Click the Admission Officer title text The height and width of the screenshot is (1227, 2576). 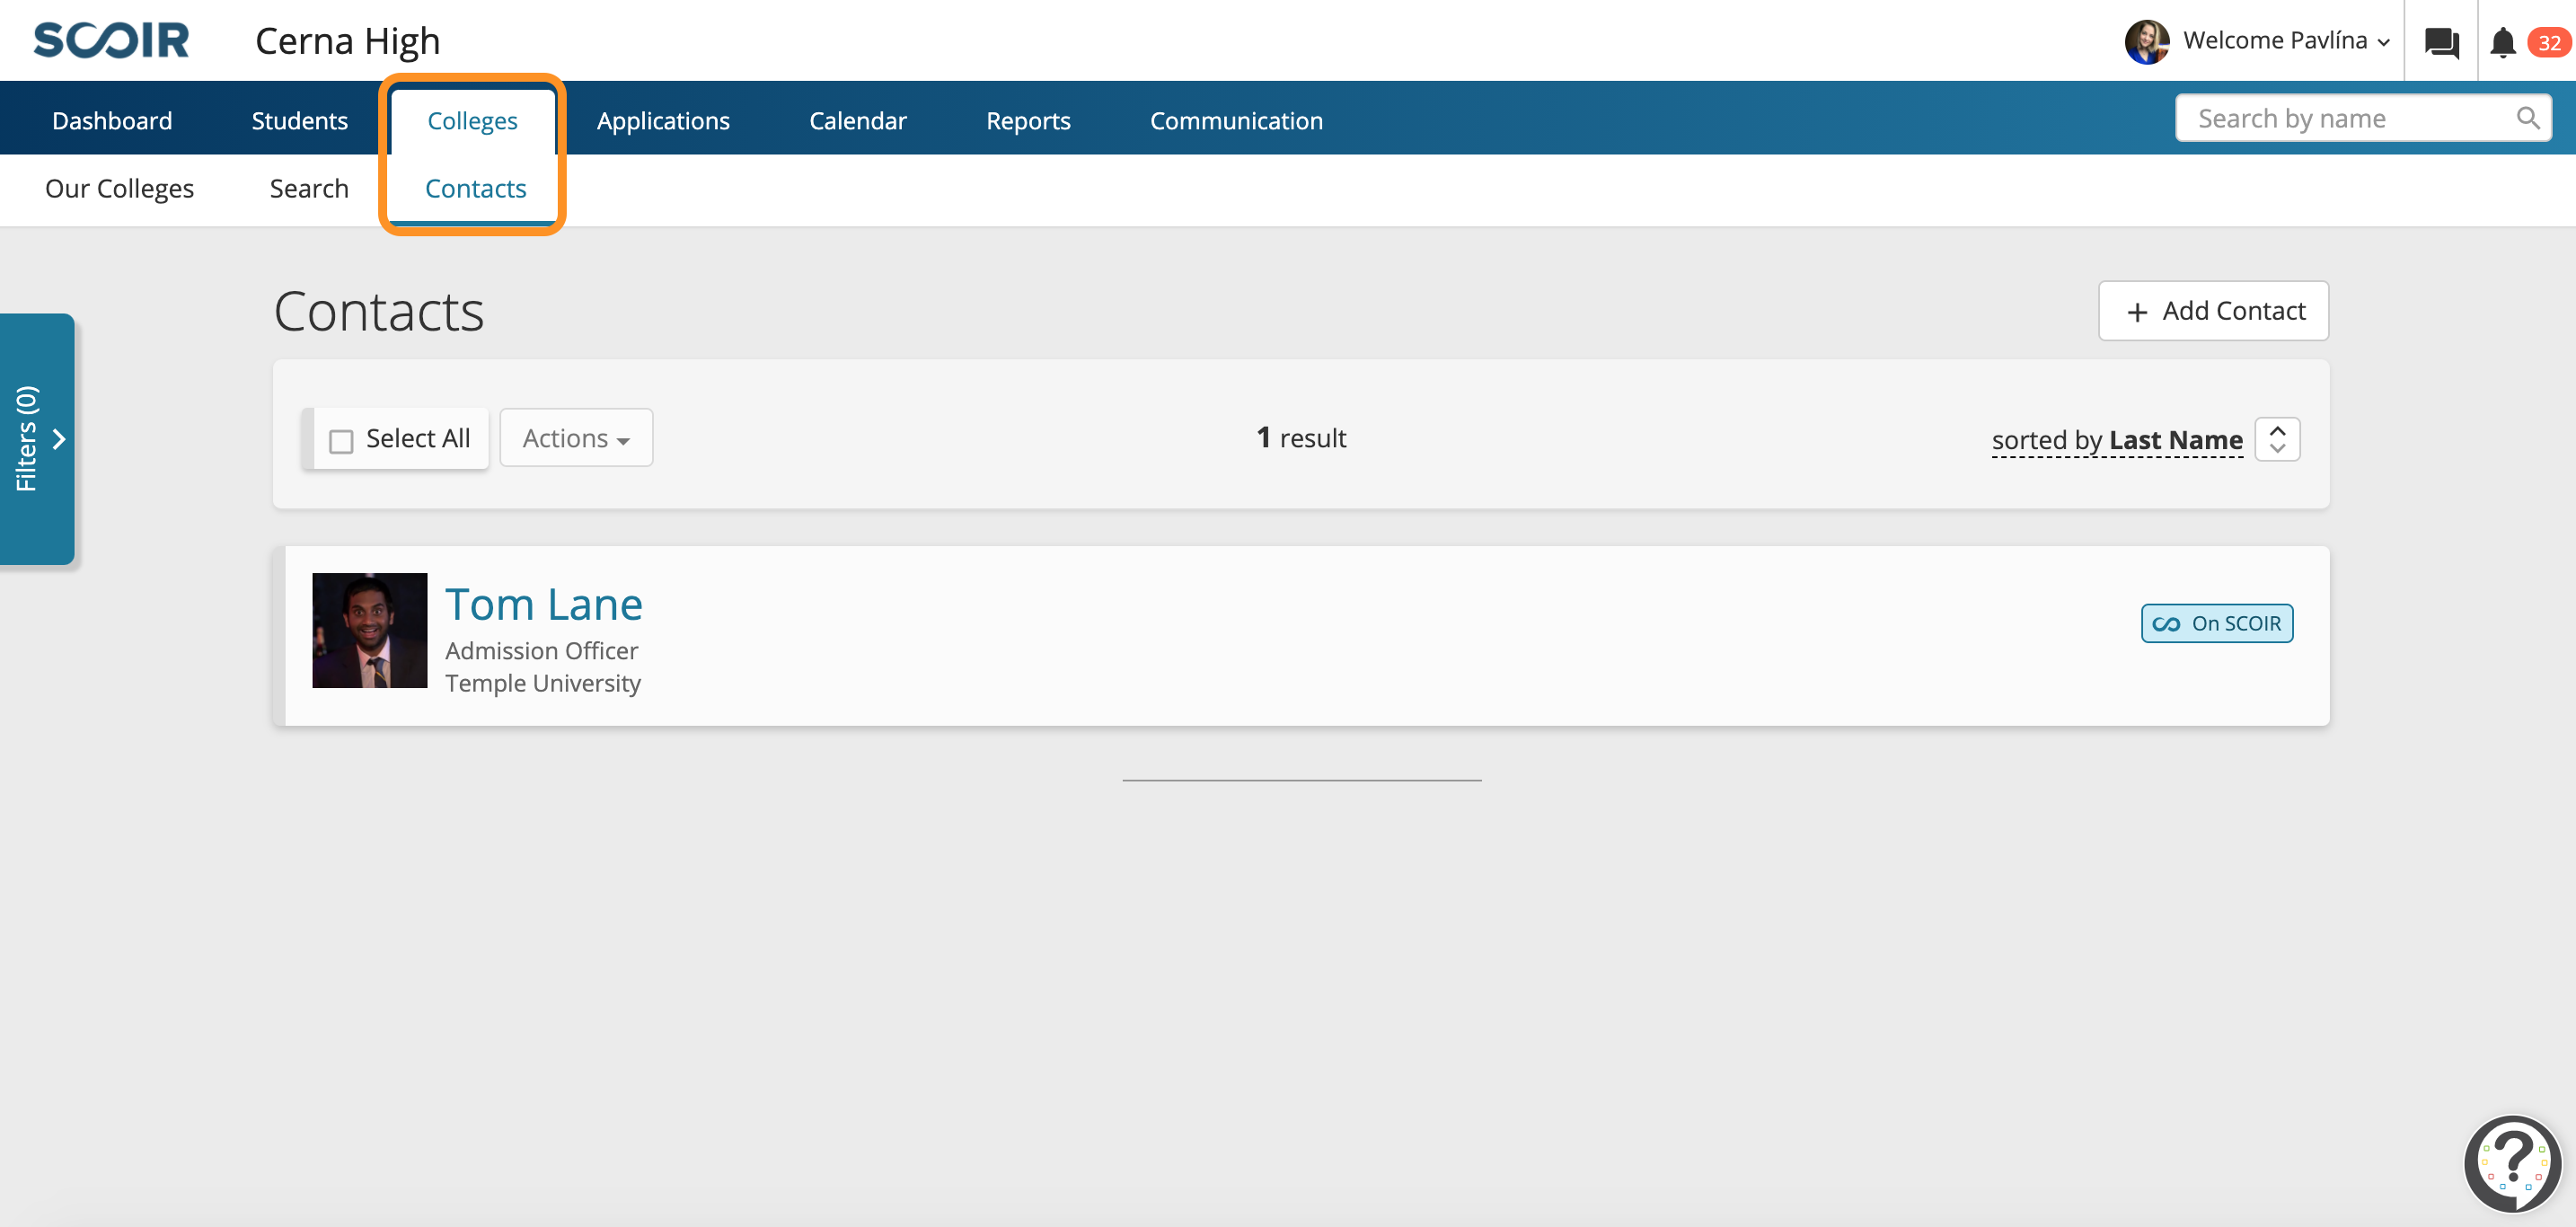tap(541, 651)
